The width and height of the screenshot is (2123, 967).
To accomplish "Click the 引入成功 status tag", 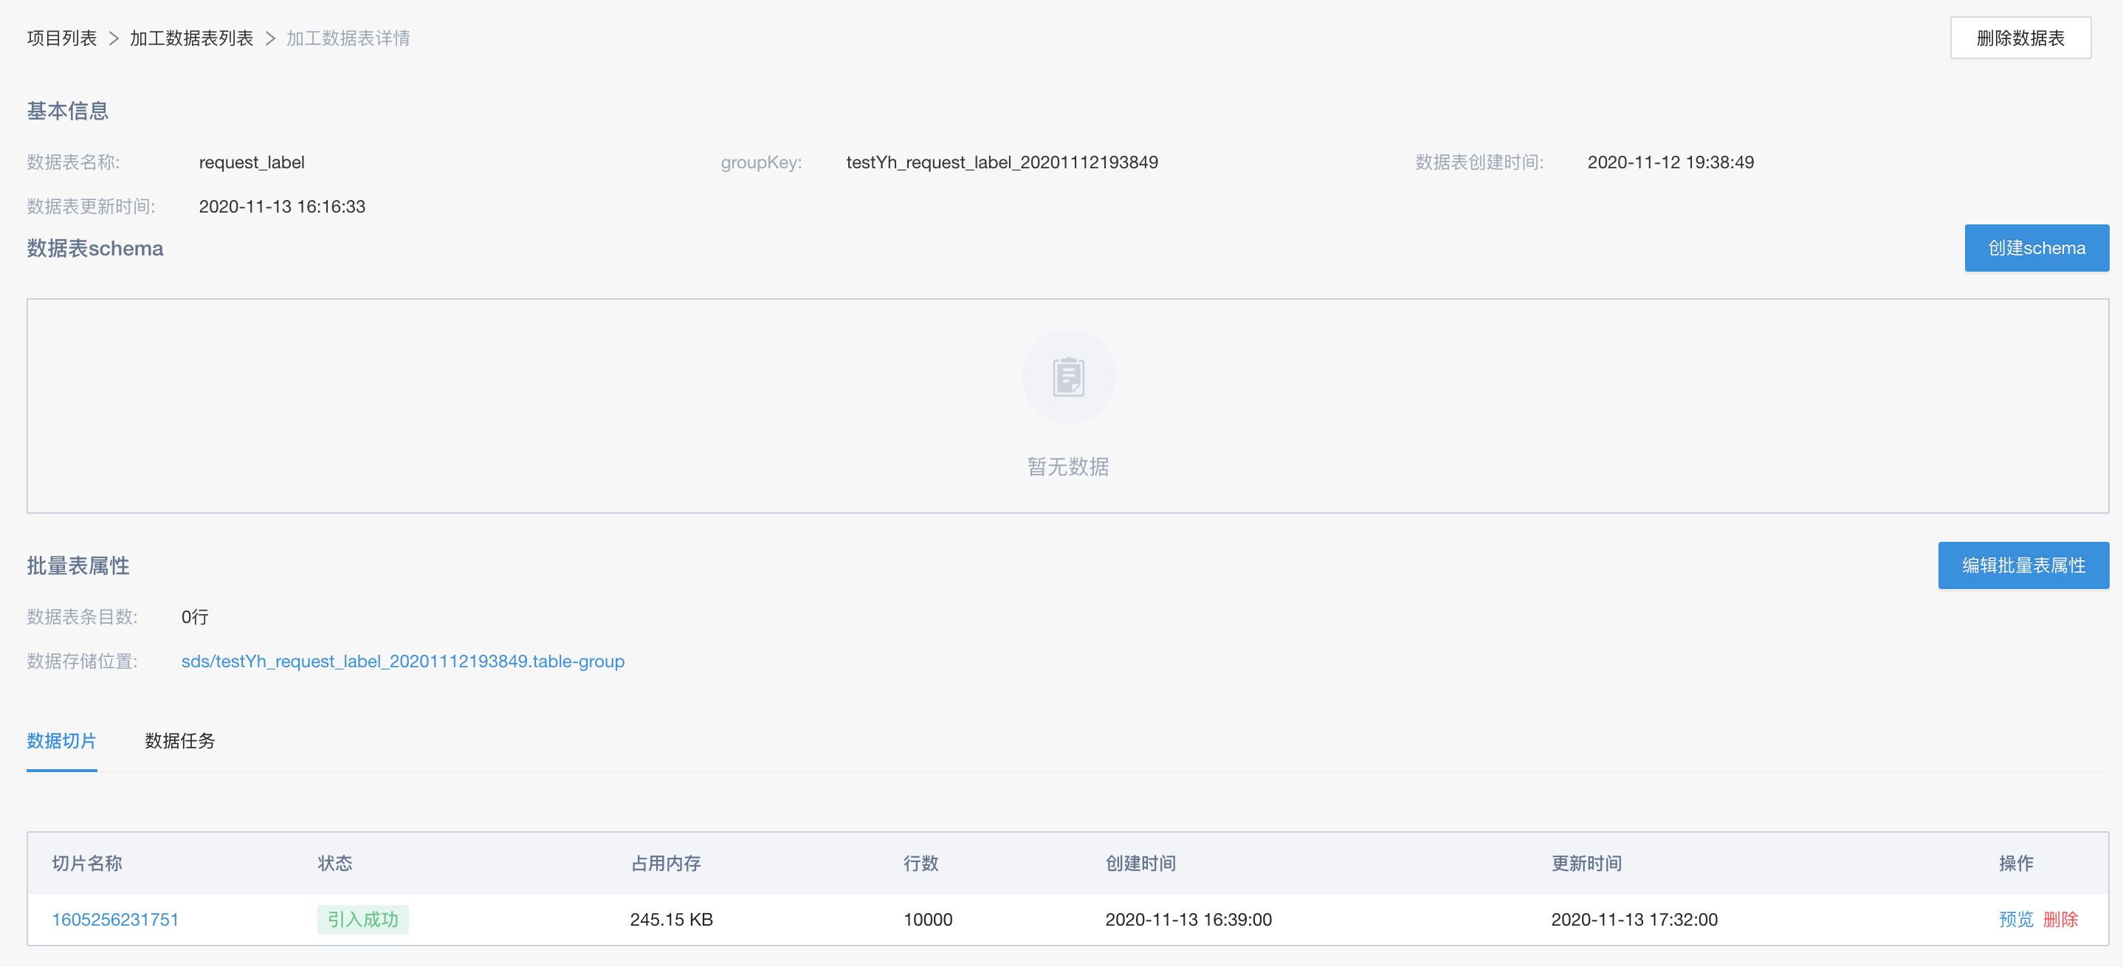I will click(362, 919).
